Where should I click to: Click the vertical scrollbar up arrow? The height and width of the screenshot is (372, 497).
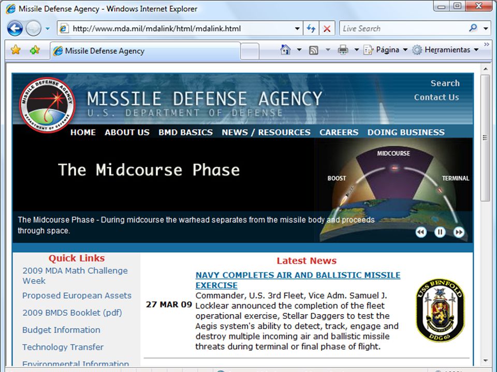485,69
